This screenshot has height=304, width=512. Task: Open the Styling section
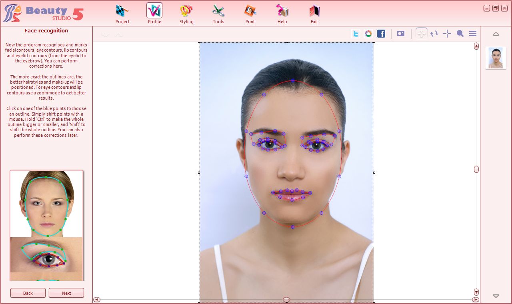(186, 14)
